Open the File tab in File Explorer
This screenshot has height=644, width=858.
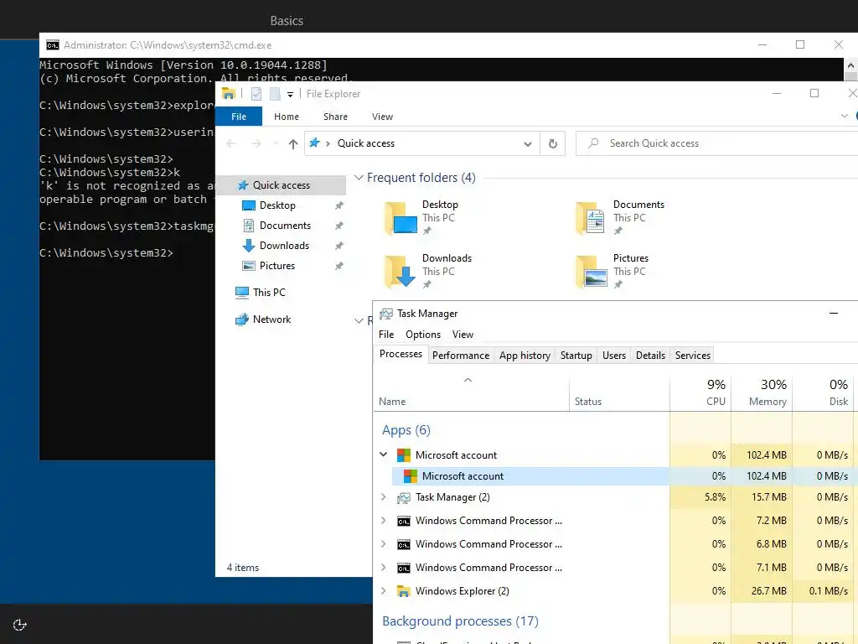click(239, 117)
